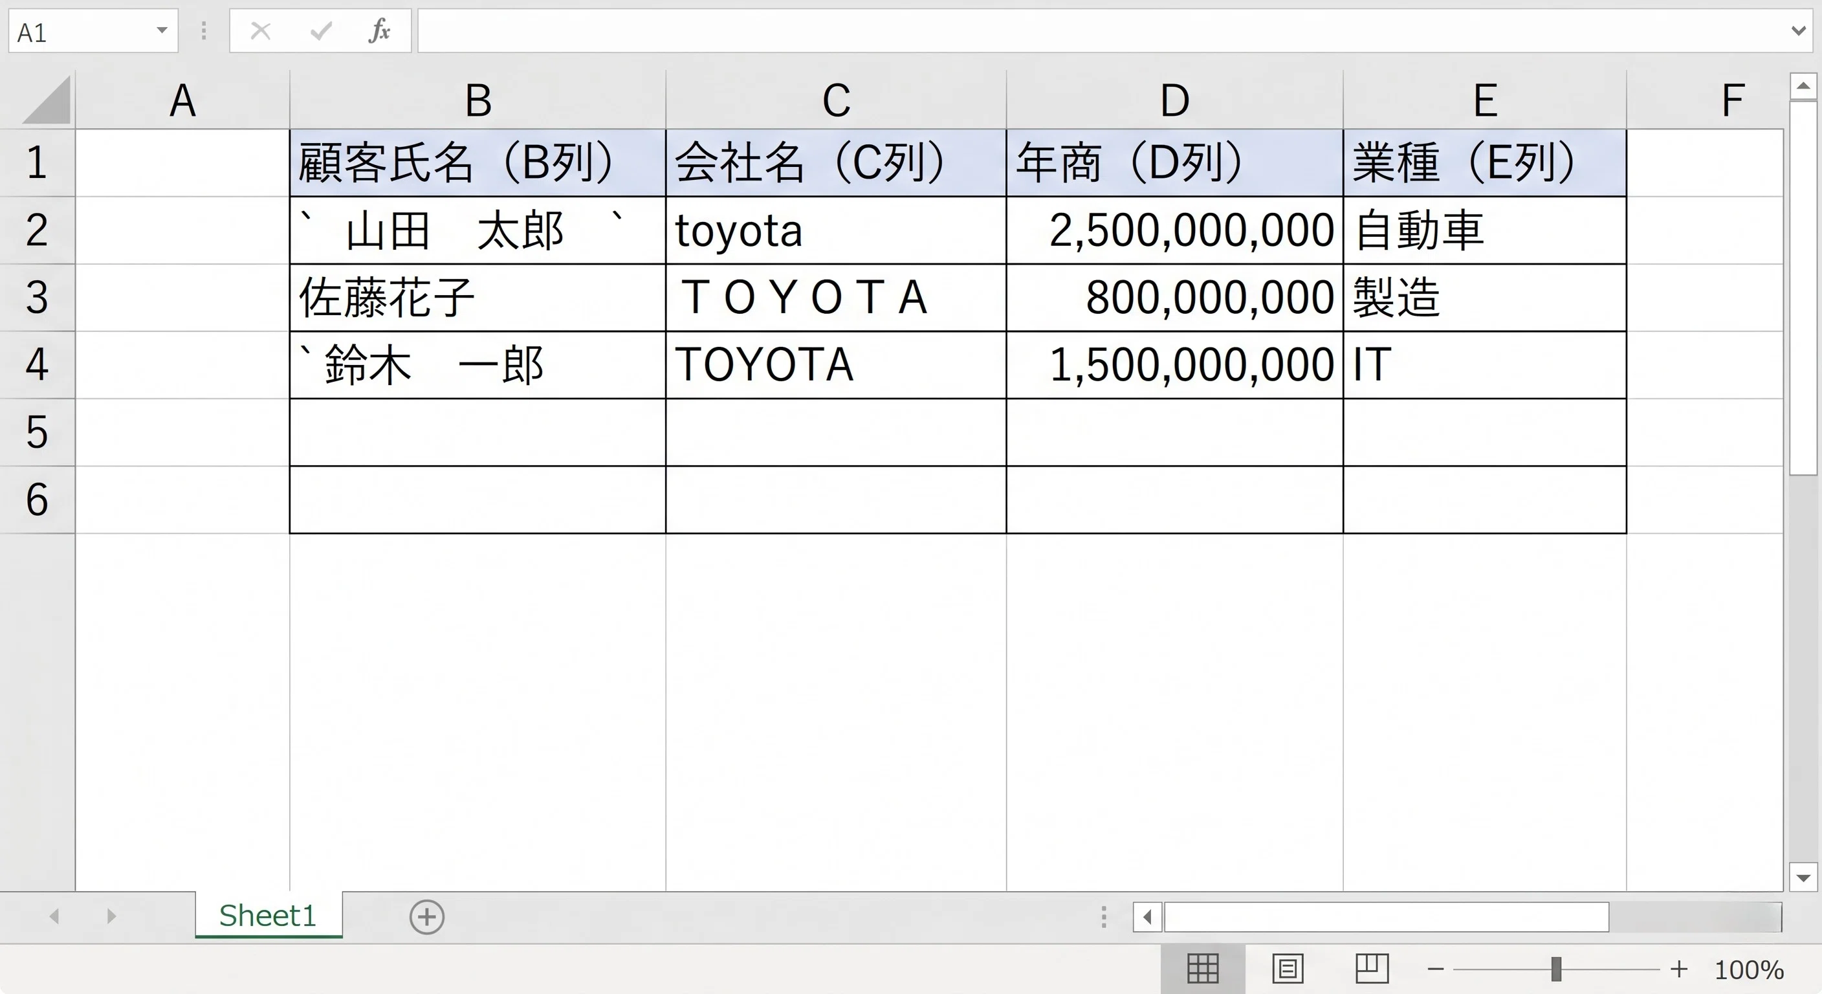Add a new sheet with plus icon
The height and width of the screenshot is (994, 1822).
tap(426, 917)
